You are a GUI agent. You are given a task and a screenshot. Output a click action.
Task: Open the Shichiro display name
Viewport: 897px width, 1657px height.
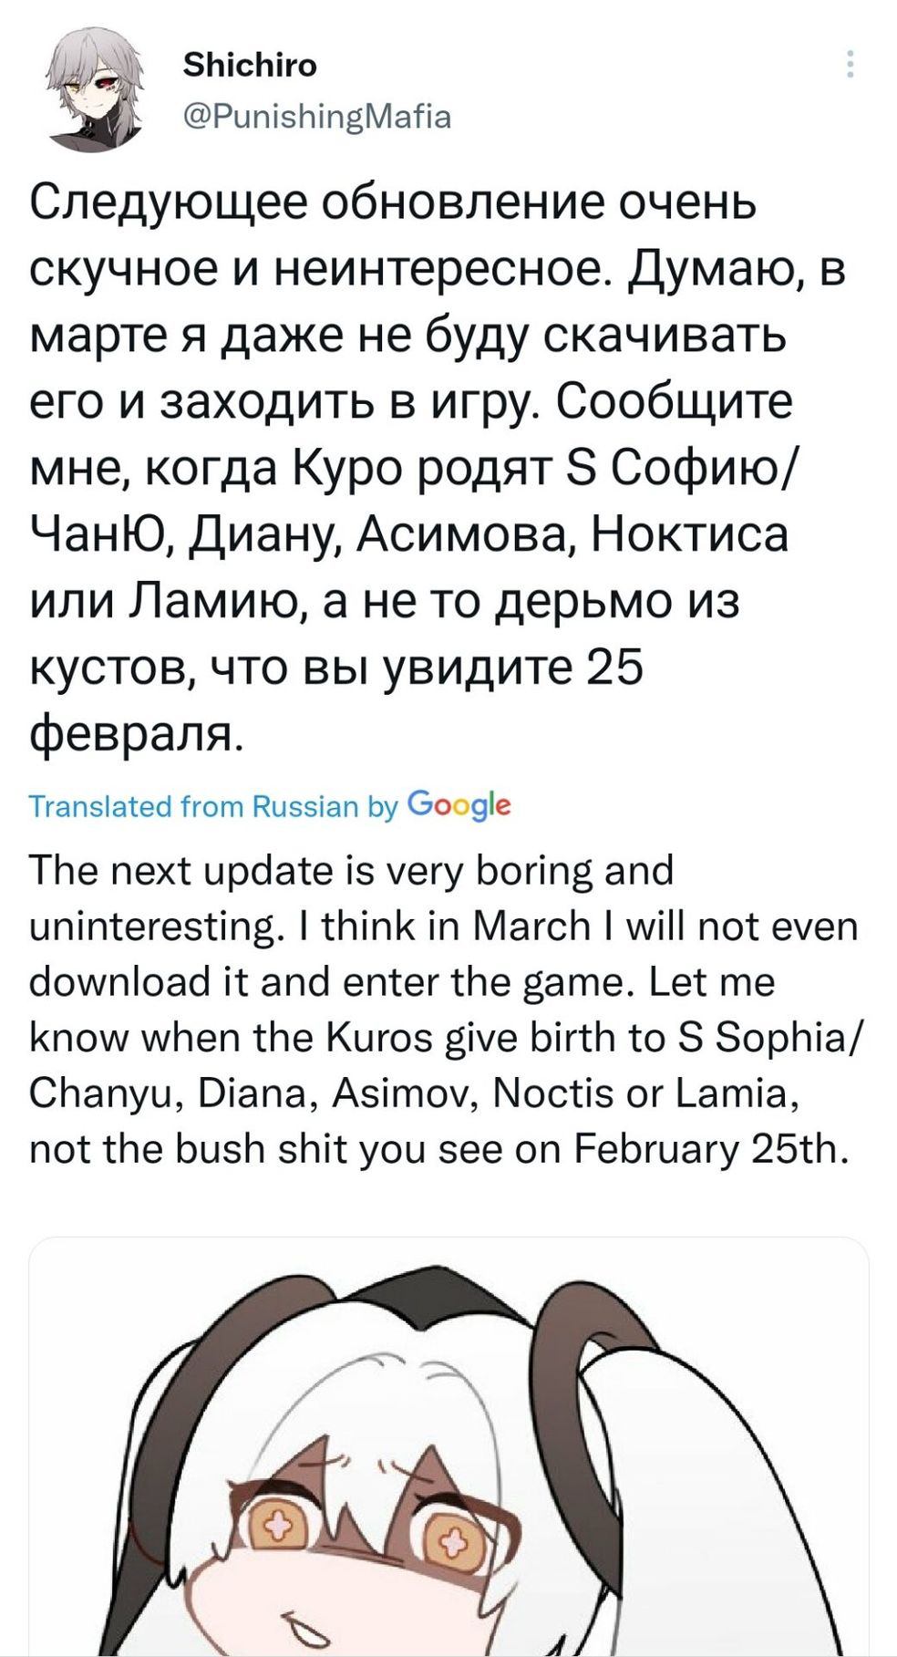point(250,65)
